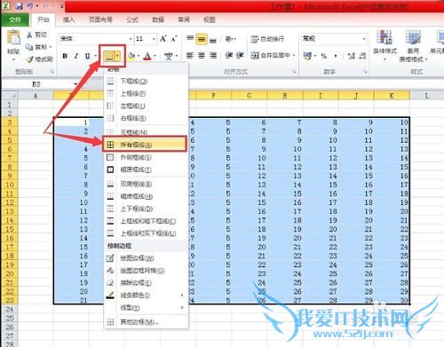Toggle Align Text Left

pos(190,55)
